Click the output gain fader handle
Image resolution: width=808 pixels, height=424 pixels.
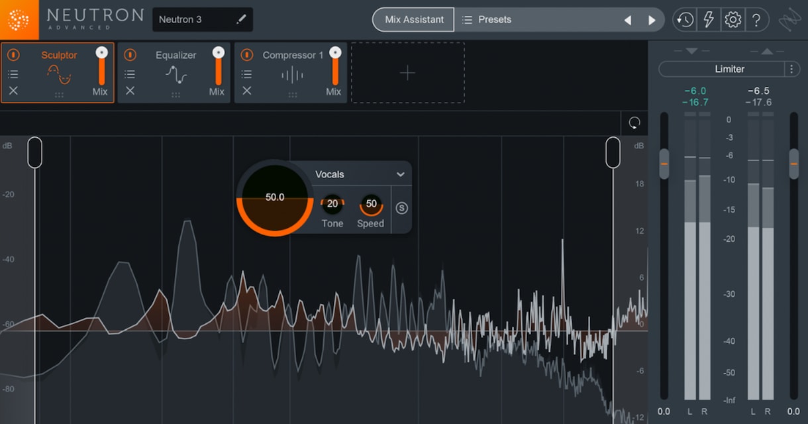pos(793,164)
